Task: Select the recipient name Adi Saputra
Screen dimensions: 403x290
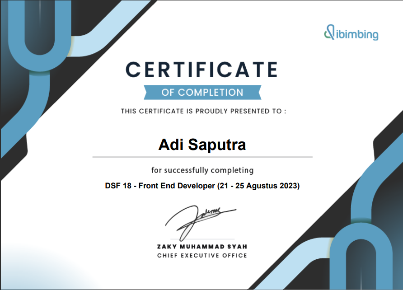Action: [202, 145]
